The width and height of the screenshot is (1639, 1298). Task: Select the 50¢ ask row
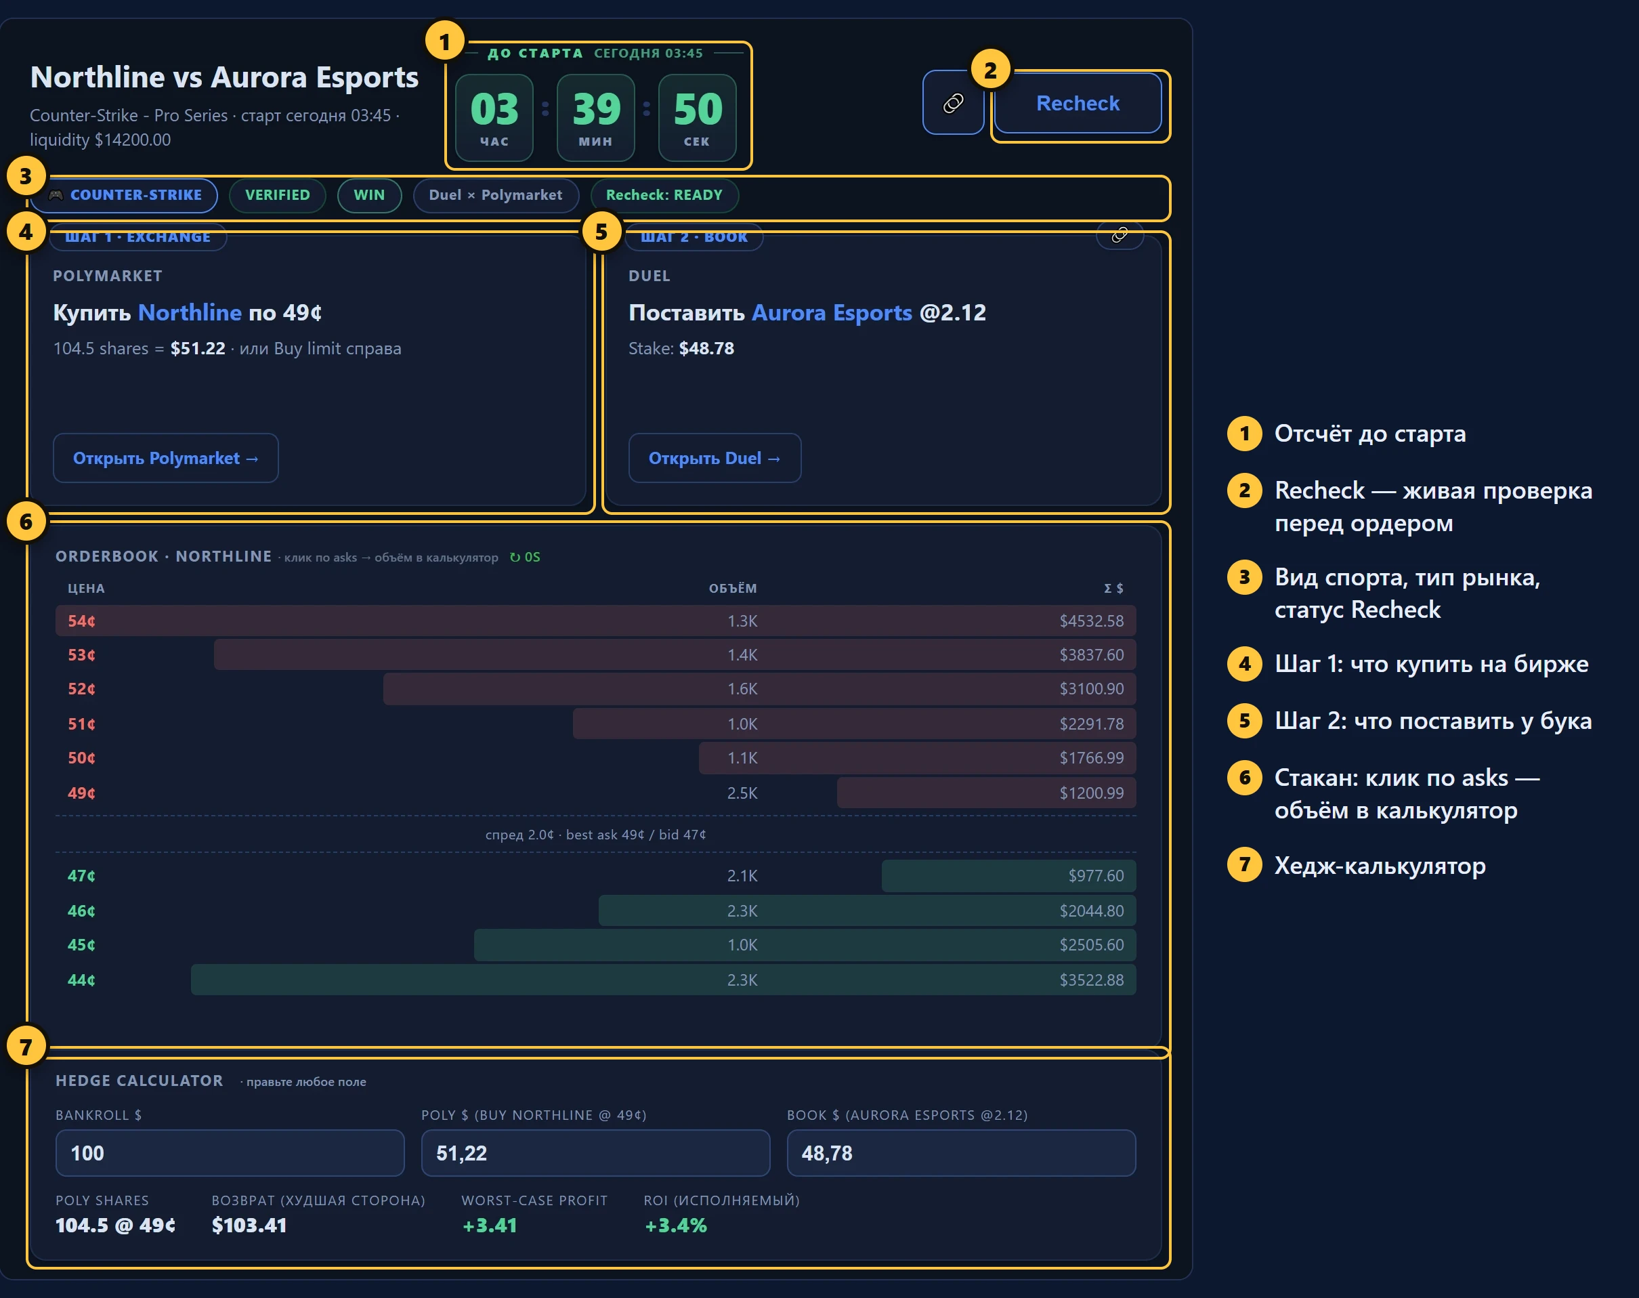click(596, 757)
